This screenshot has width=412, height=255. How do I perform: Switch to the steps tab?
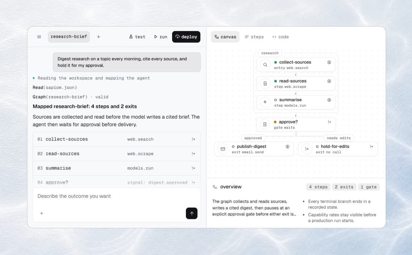click(x=254, y=37)
